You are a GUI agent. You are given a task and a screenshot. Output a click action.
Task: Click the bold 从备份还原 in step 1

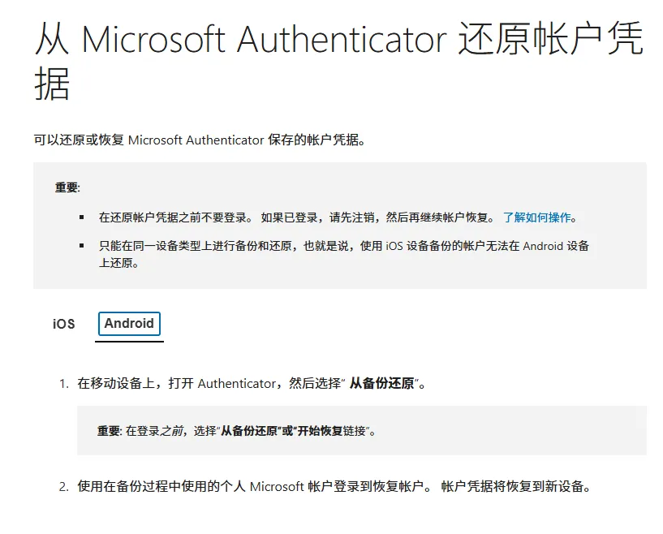coord(381,383)
